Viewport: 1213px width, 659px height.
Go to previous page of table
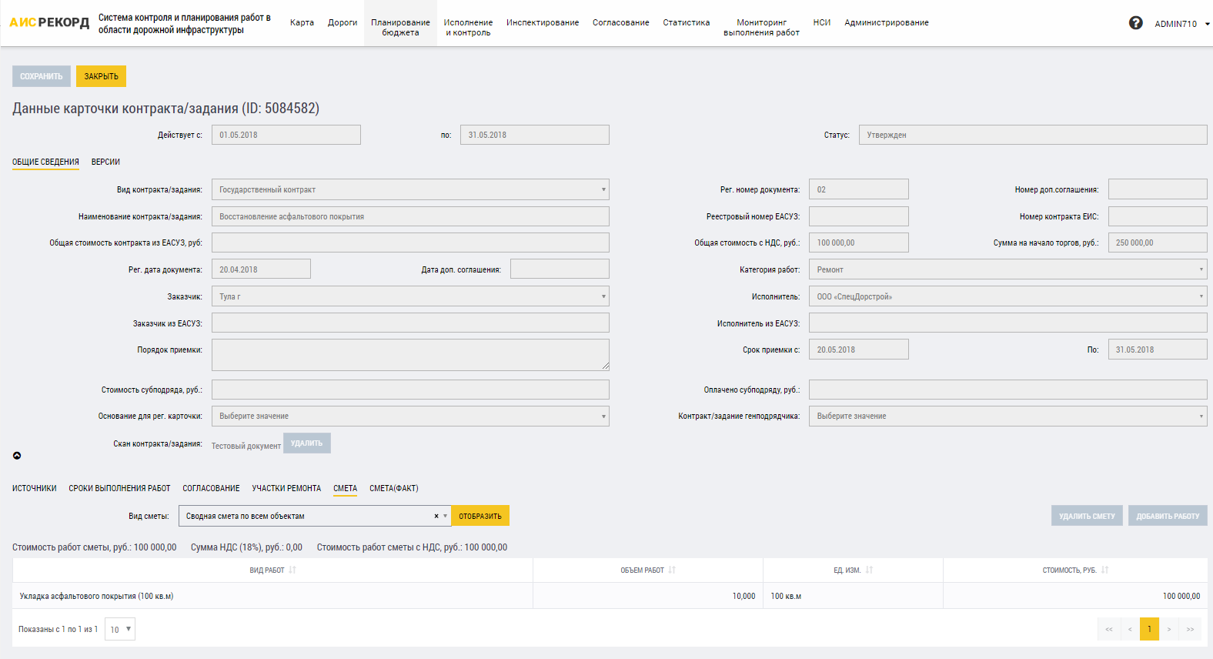click(x=1130, y=629)
